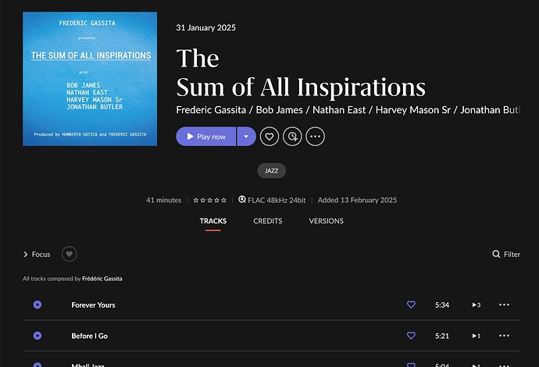
Task: Play the track Forever Yours
Action: pyautogui.click(x=37, y=305)
